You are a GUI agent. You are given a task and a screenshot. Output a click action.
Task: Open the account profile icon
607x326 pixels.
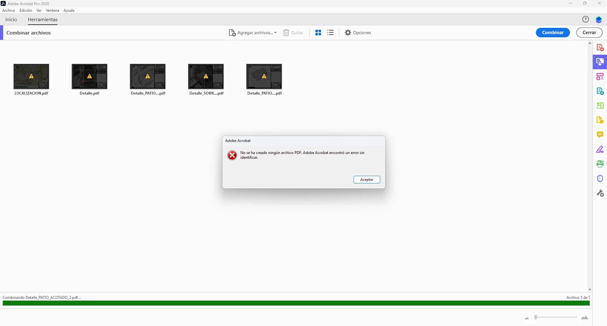tap(599, 20)
